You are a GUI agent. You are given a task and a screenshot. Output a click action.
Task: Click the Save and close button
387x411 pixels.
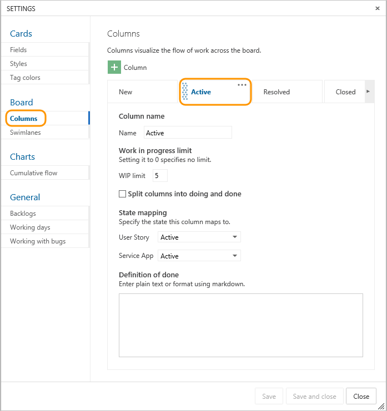[x=315, y=396]
